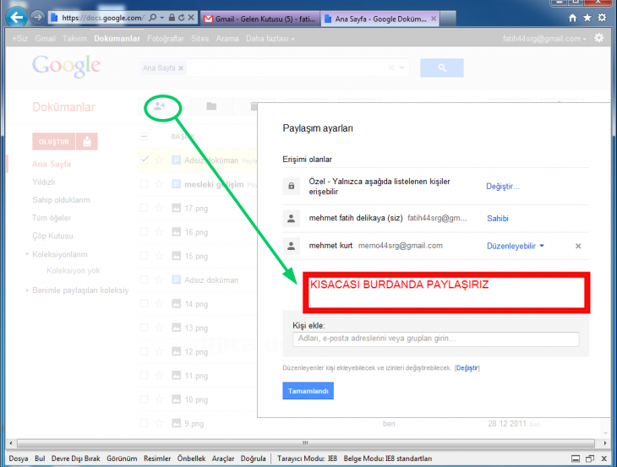Collapse the Koleksiyonlarım tree
The width and height of the screenshot is (617, 467).
pyautogui.click(x=27, y=254)
